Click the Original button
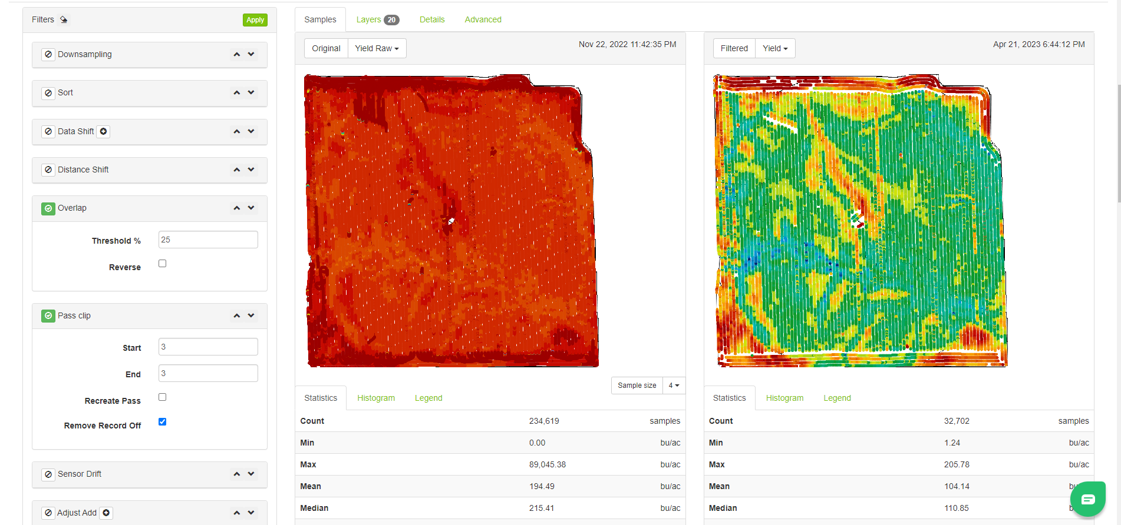Screen dimensions: 1121x525 click(326, 48)
